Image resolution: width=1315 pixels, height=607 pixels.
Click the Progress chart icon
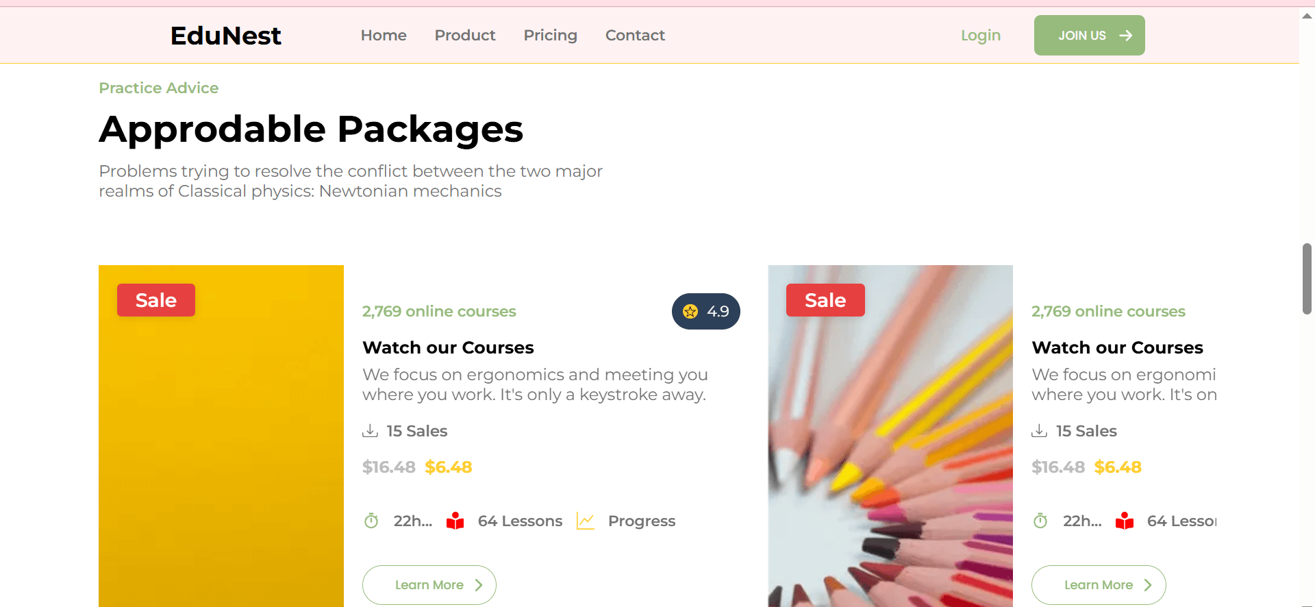(586, 521)
